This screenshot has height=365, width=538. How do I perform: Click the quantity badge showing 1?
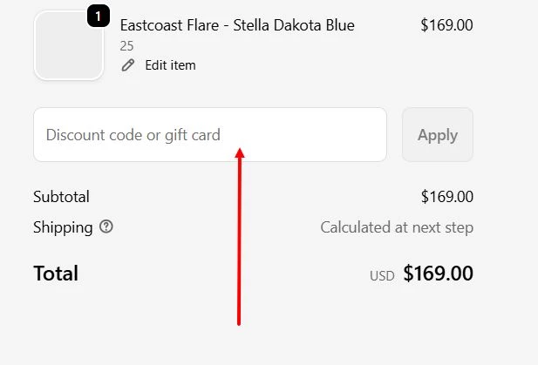[99, 16]
